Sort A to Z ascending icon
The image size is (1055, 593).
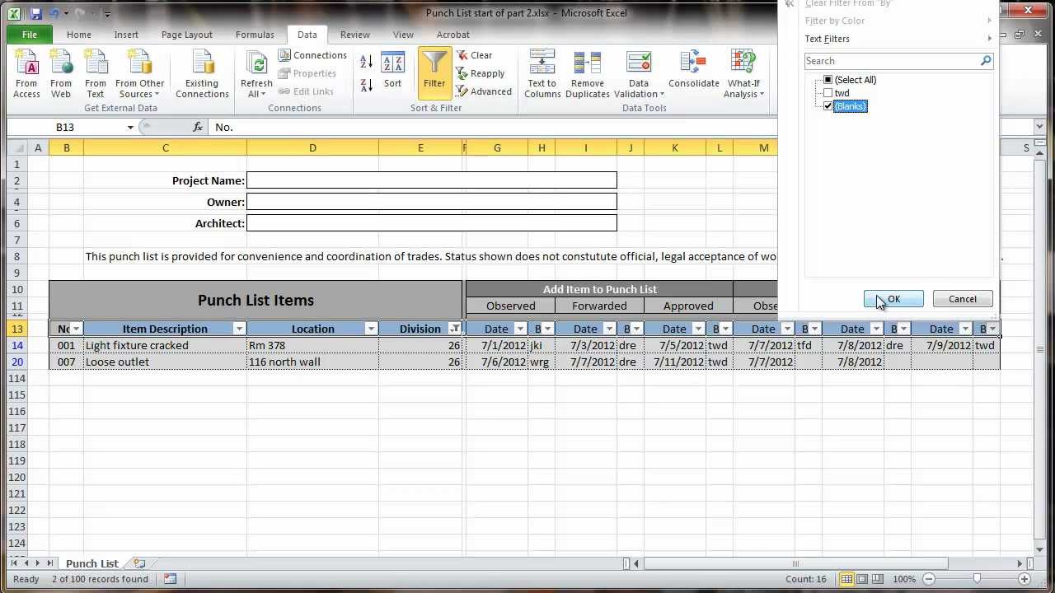367,62
